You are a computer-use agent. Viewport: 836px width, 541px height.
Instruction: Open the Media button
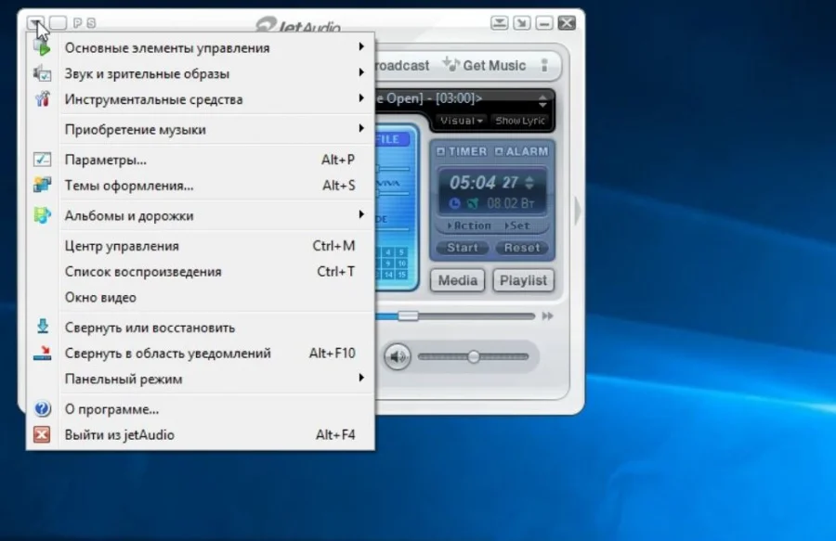(457, 280)
